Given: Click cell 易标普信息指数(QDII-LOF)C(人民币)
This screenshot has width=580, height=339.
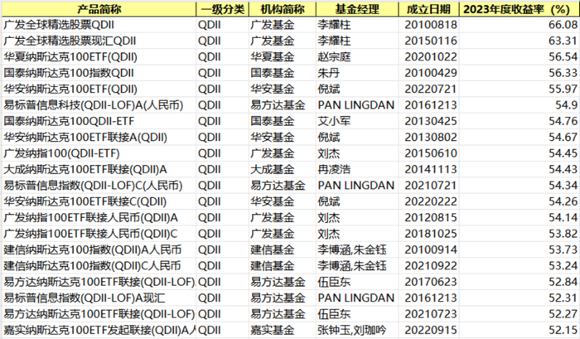Looking at the screenshot, I should tap(99, 186).
